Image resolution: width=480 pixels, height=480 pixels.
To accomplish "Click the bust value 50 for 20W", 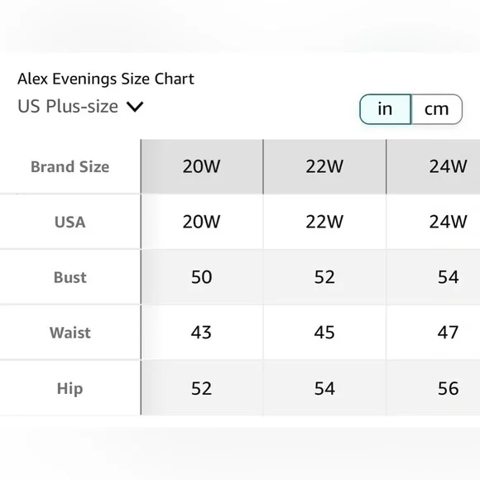I will click(202, 277).
